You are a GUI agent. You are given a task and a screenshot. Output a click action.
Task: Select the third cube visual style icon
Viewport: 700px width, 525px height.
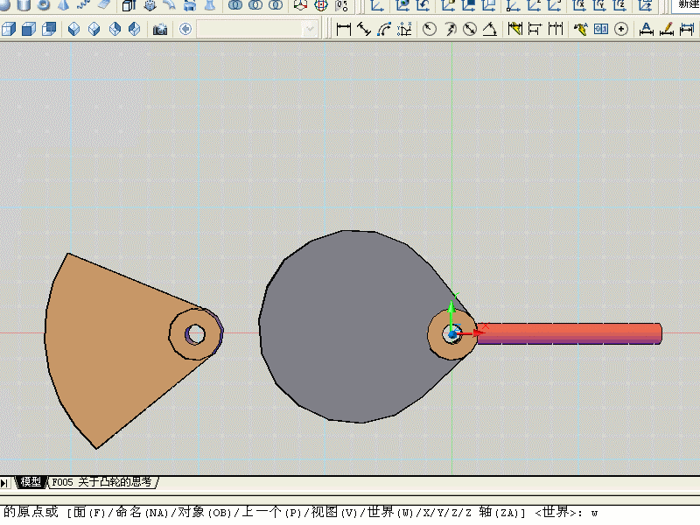coord(49,29)
